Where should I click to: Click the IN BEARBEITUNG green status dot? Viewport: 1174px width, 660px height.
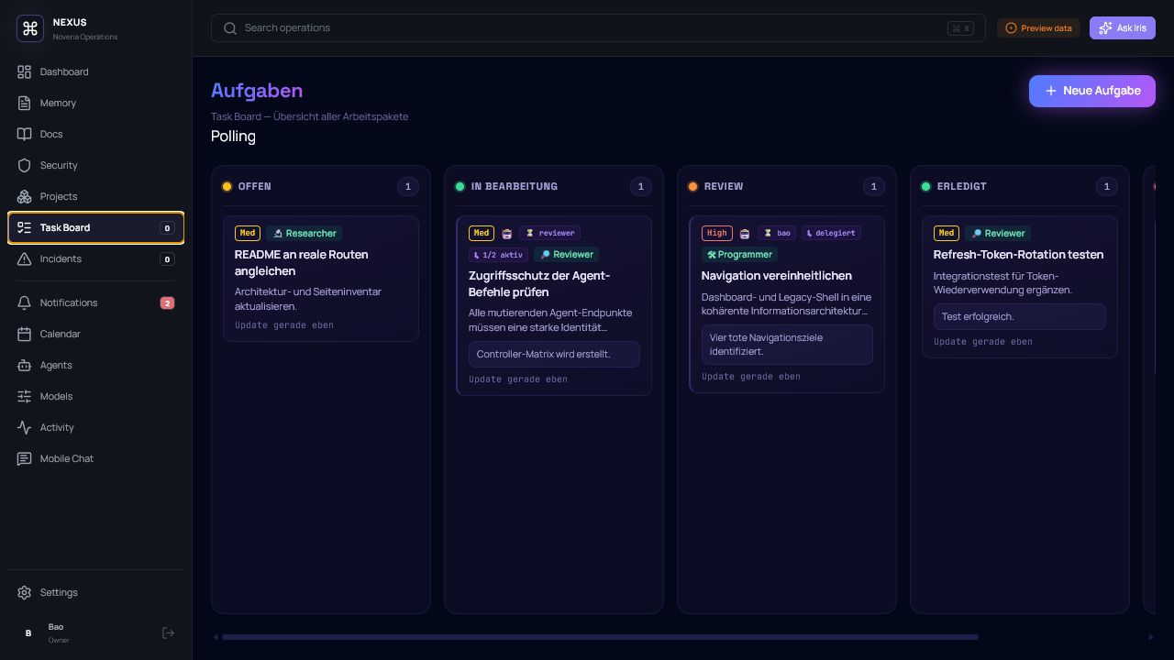click(460, 186)
